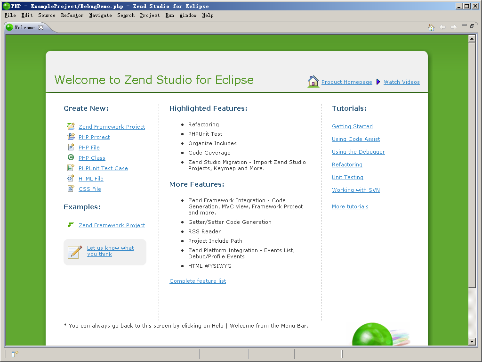The image size is (482, 362).
Task: Open the Getting Started tutorial
Action: click(x=352, y=126)
